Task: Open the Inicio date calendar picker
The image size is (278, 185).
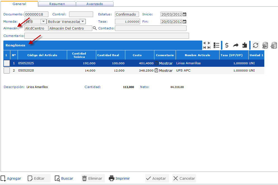Action: pos(185,14)
